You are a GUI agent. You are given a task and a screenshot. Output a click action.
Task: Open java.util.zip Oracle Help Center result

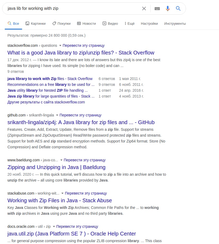click(x=71, y=234)
